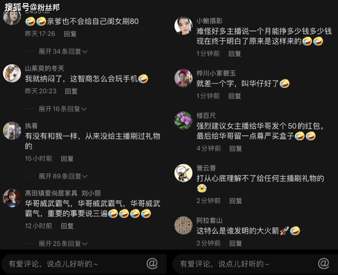Expand the 89 replies under 执着
The height and width of the screenshot is (275, 338).
(x=63, y=176)
